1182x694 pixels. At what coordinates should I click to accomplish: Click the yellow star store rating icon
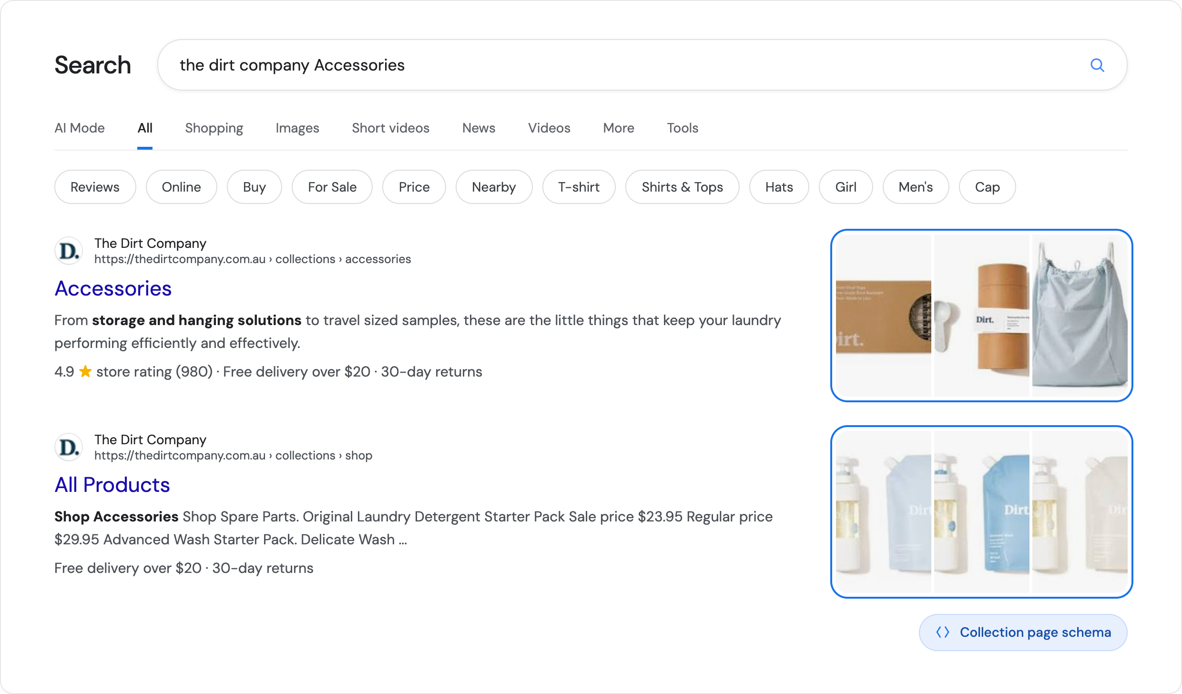(x=85, y=371)
